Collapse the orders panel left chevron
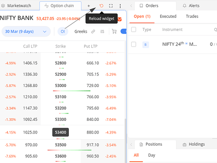Viewport: 217px width, 163px height. (131, 6)
